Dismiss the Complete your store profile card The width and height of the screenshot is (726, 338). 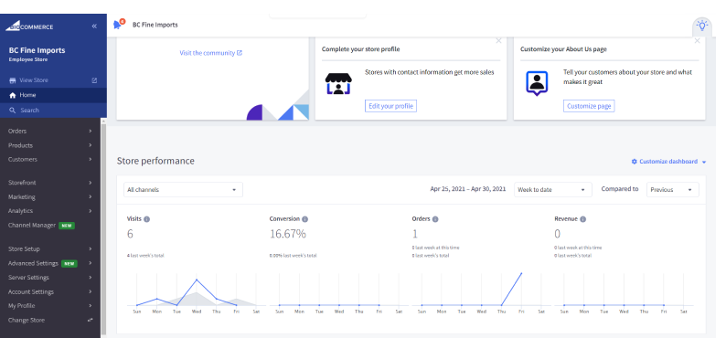(x=498, y=41)
